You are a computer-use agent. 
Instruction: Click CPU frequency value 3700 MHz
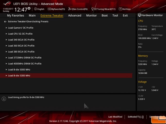click(x=142, y=29)
